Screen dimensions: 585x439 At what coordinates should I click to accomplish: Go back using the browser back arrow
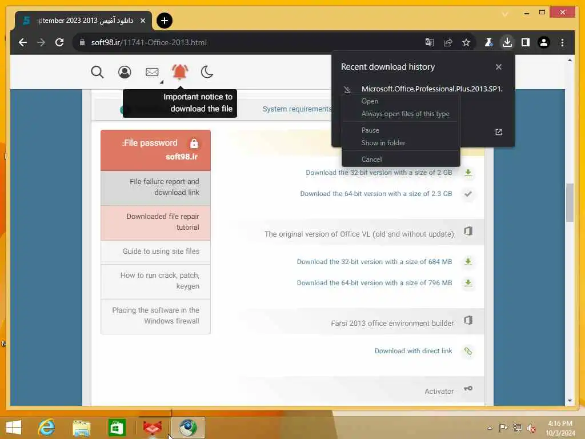point(23,42)
